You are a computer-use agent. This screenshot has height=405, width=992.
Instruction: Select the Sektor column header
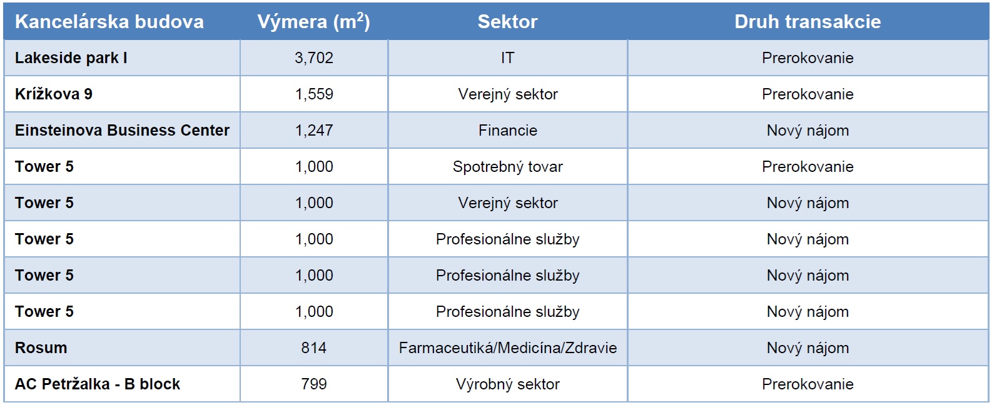point(507,22)
